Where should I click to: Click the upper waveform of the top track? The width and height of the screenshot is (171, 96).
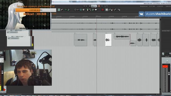tap(105, 23)
